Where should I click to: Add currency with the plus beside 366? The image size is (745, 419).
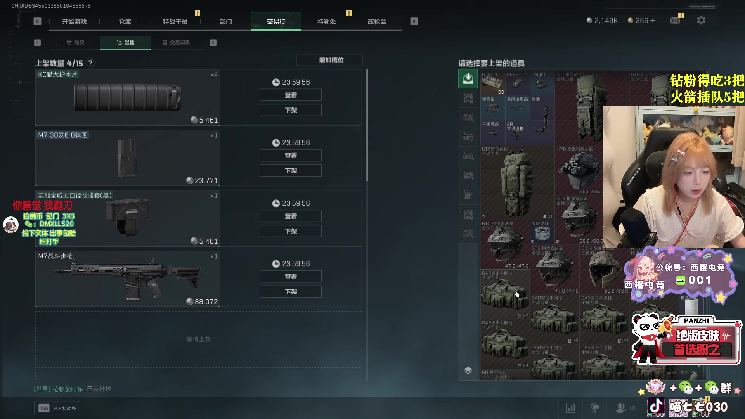pos(653,21)
